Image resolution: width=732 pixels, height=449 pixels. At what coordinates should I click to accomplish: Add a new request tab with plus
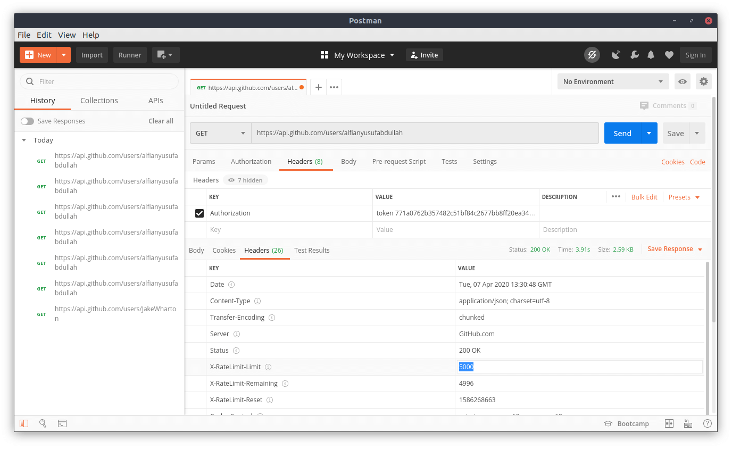[318, 87]
